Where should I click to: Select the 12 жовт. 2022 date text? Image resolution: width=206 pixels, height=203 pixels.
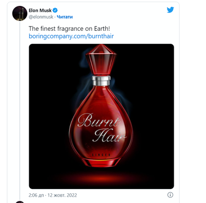pyautogui.click(x=62, y=195)
